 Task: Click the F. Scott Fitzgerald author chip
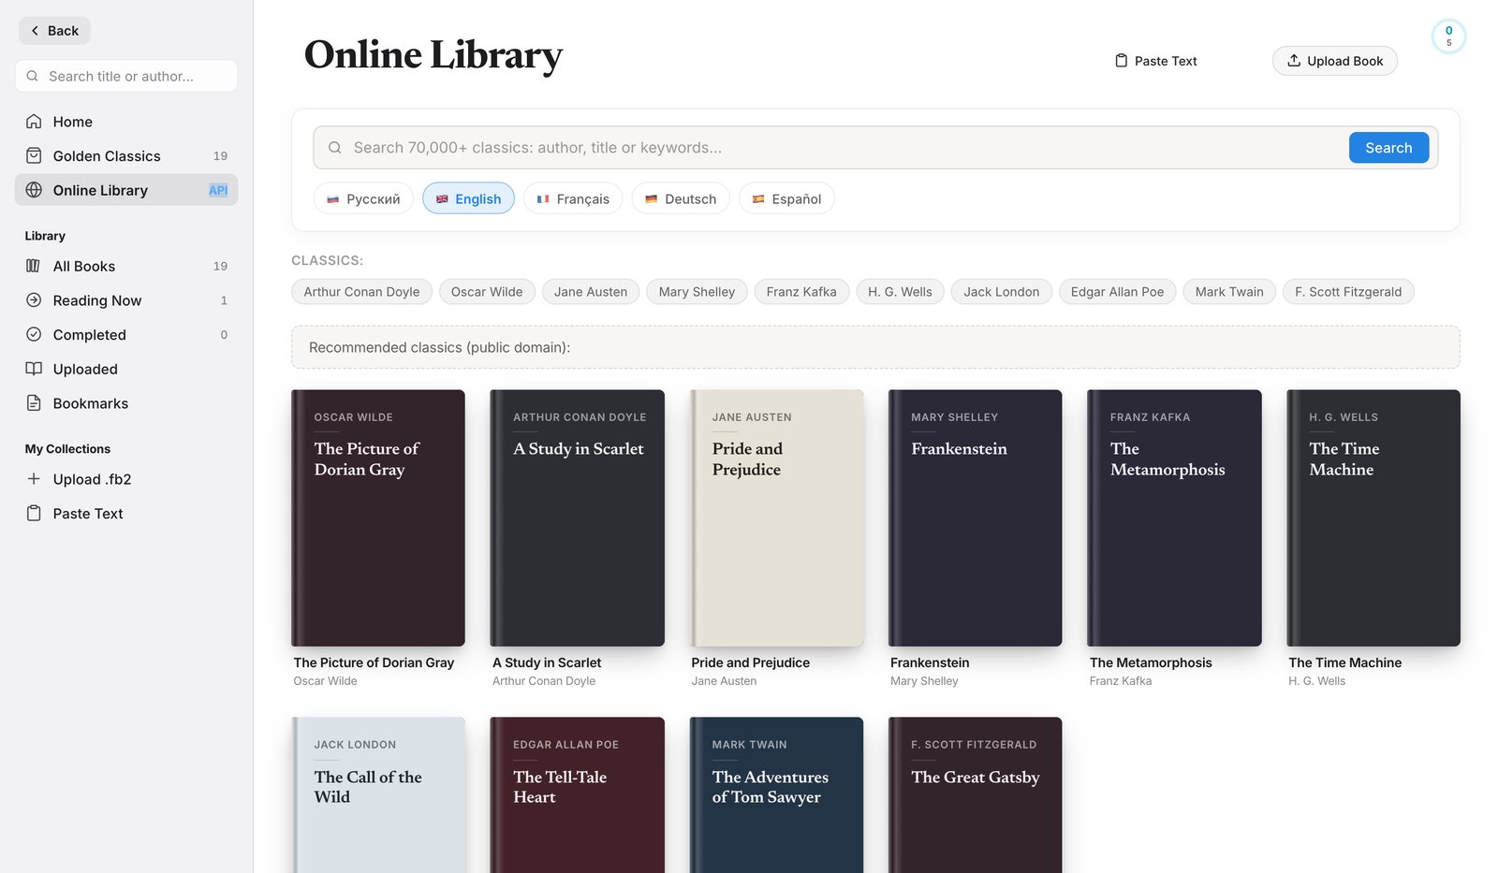(1348, 292)
